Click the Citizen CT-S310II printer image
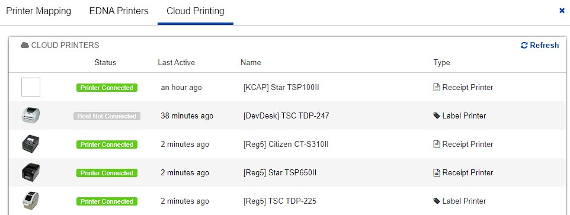Viewport: 570px width, 215px height. pyautogui.click(x=31, y=144)
